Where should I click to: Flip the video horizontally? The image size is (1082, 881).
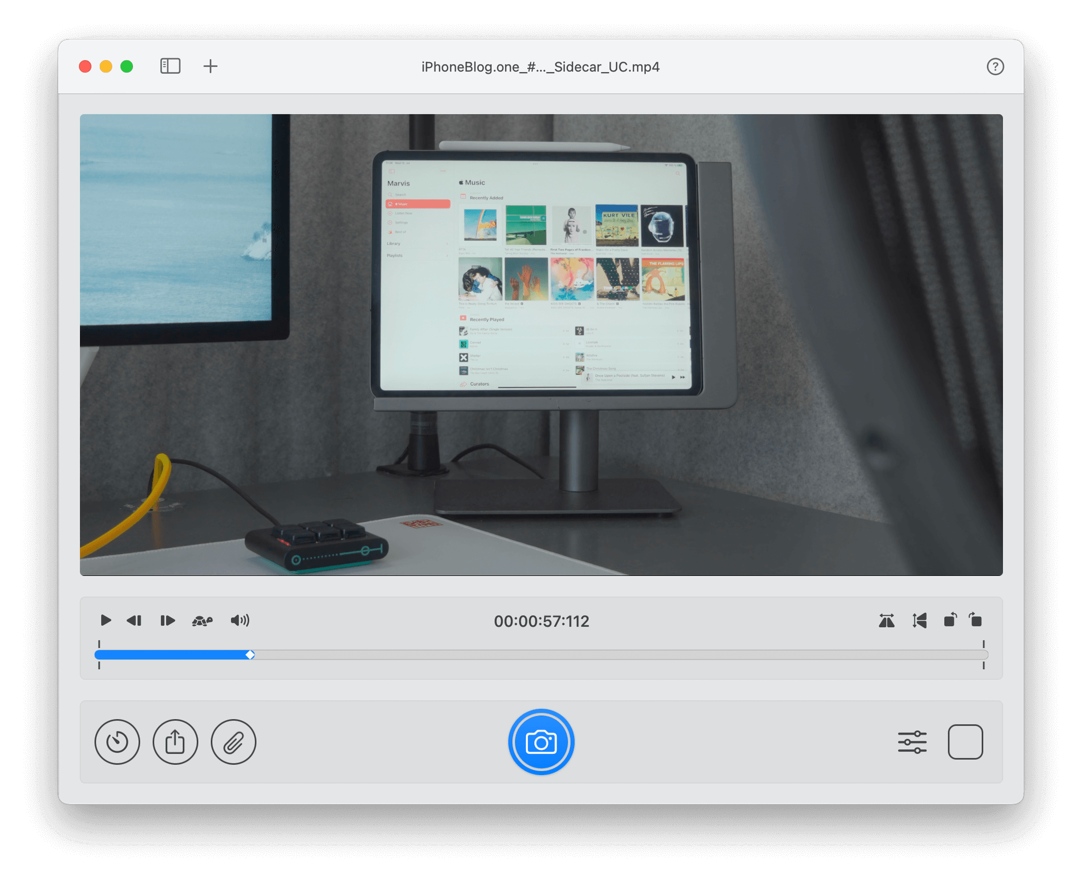pyautogui.click(x=887, y=621)
